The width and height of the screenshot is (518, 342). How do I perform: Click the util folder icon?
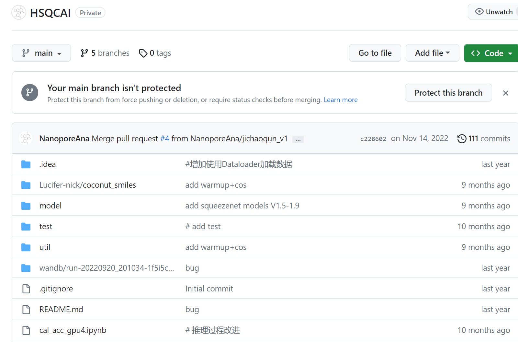[26, 247]
